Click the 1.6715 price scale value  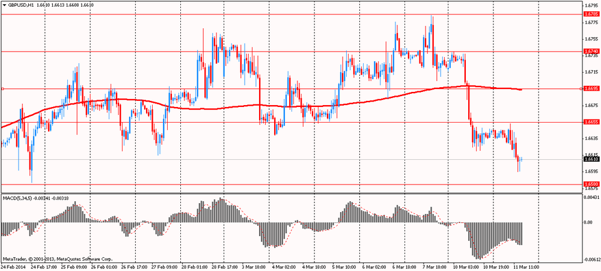coord(592,72)
